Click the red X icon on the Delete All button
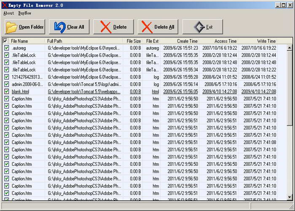The image size is (295, 211). tap(147, 27)
